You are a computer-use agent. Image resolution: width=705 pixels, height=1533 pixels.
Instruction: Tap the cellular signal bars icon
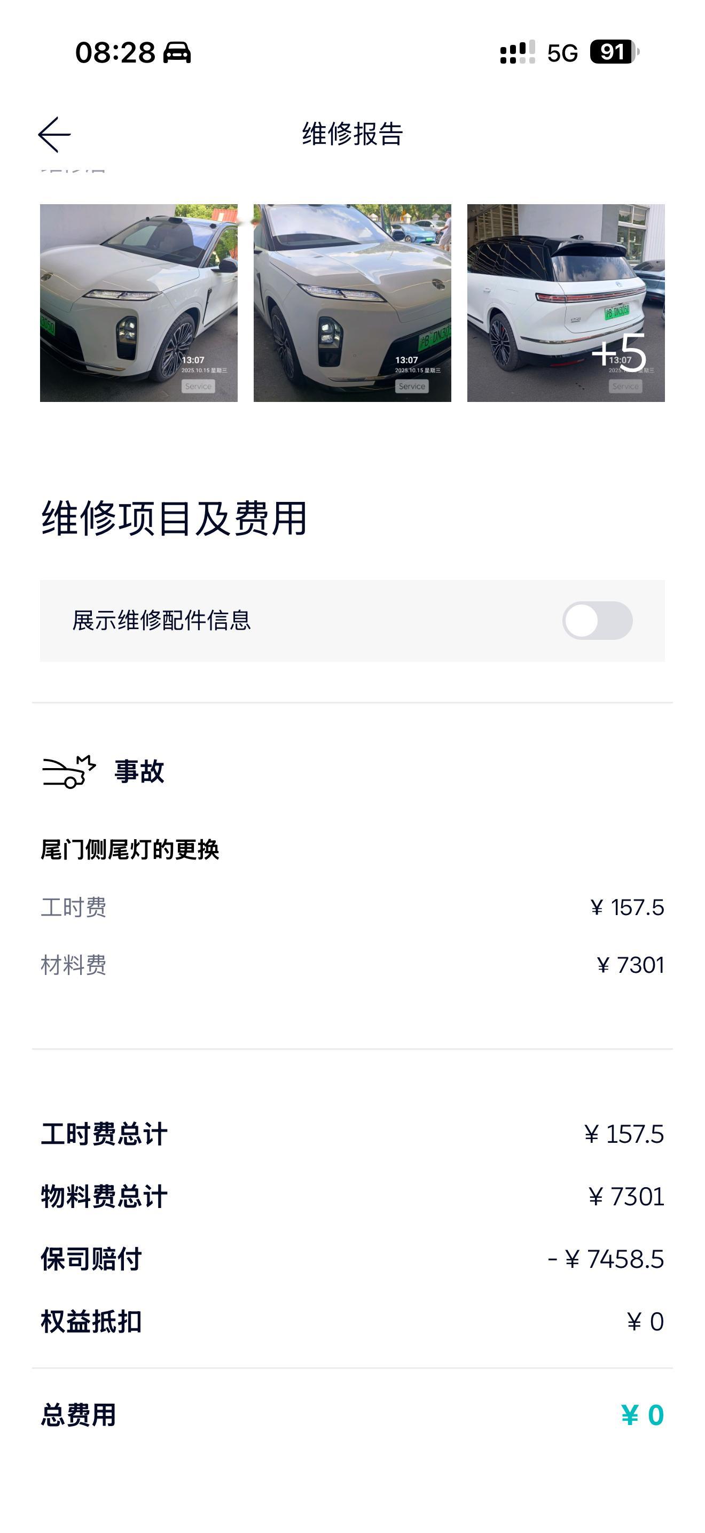(x=517, y=52)
